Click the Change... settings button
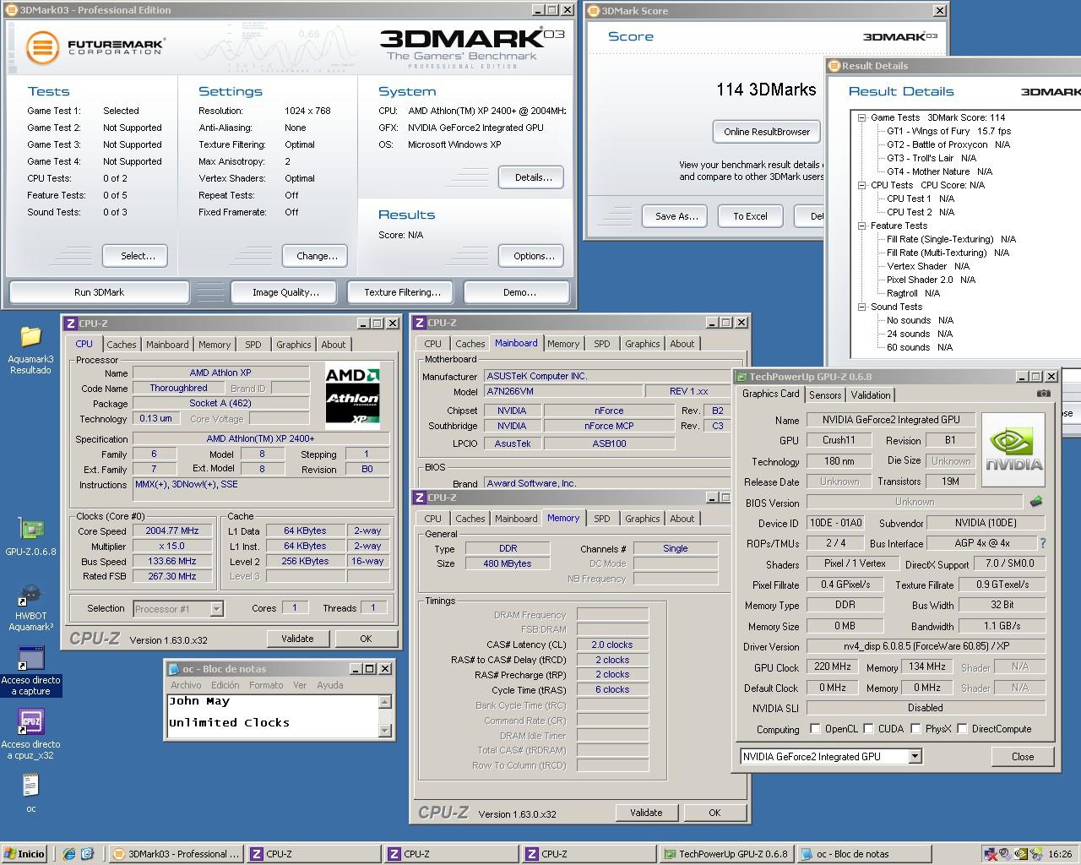The width and height of the screenshot is (1081, 865). (x=317, y=256)
